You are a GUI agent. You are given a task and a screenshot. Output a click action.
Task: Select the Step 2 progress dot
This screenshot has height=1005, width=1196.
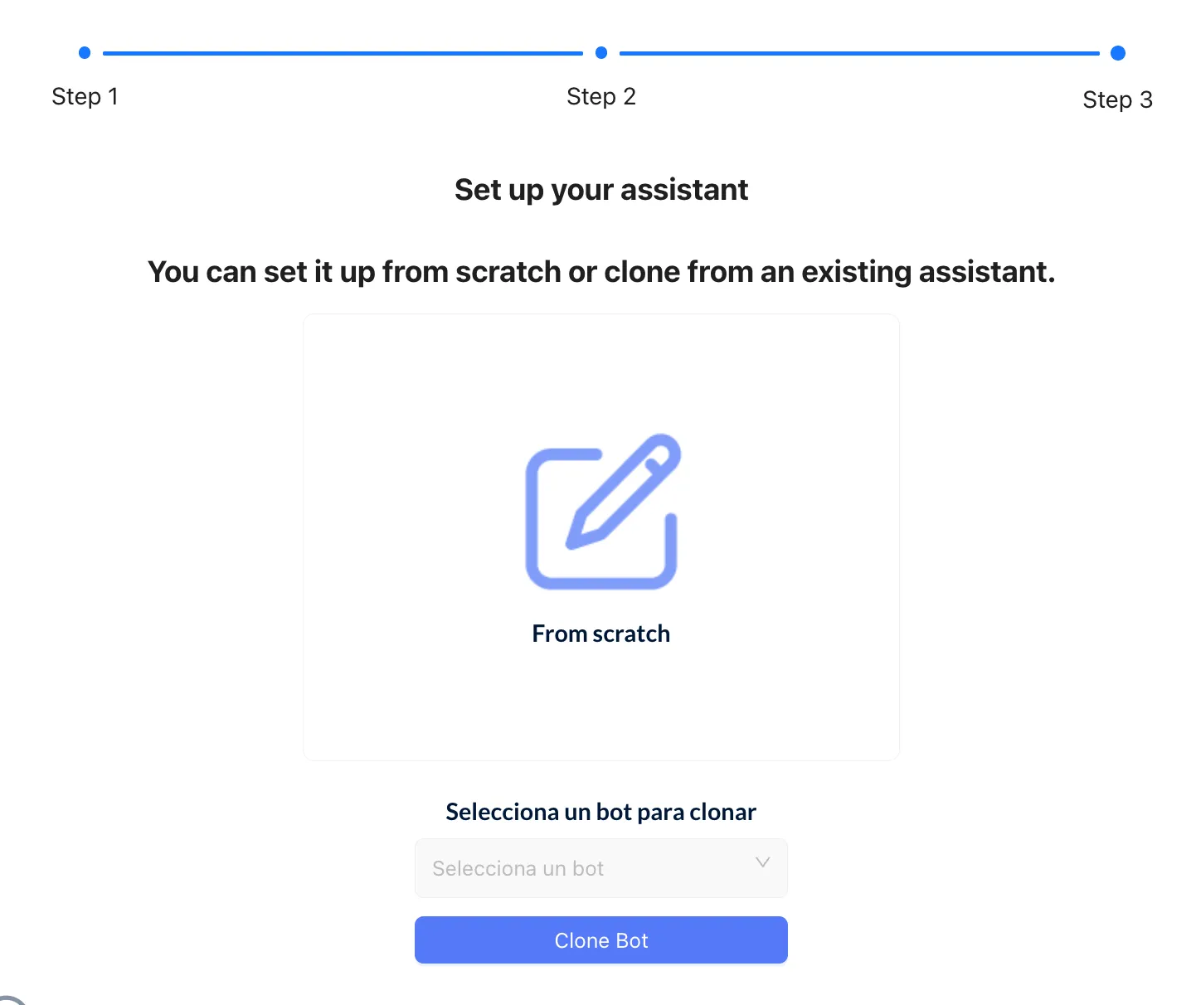coord(601,53)
